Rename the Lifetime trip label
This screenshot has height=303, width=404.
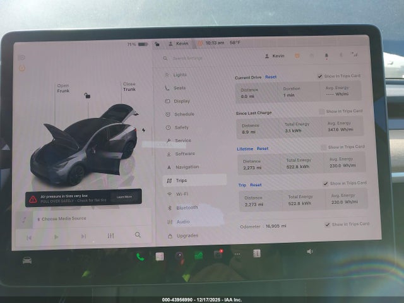245,149
